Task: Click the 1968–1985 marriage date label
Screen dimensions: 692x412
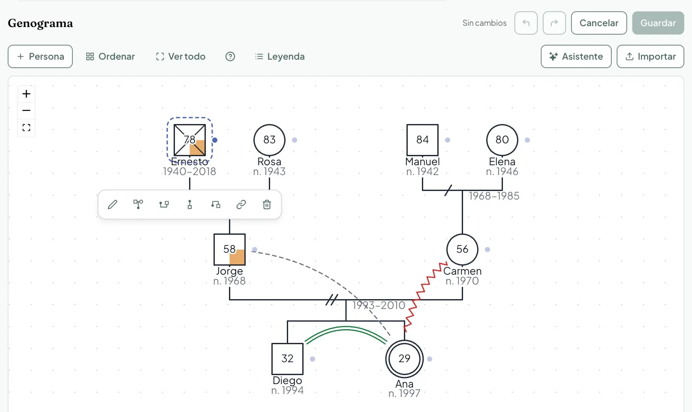Action: 493,196
